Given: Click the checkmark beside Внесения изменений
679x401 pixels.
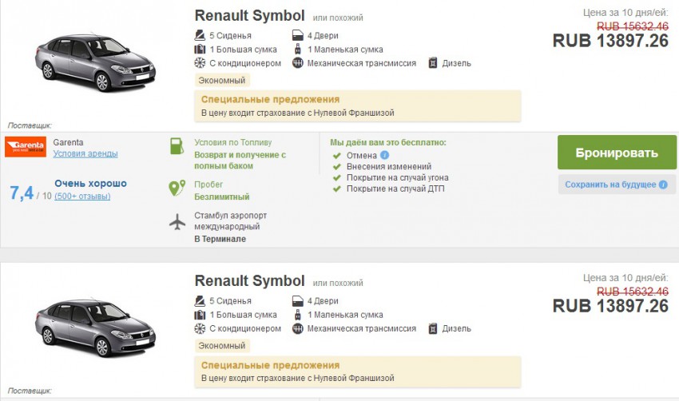Looking at the screenshot, I should (x=336, y=166).
